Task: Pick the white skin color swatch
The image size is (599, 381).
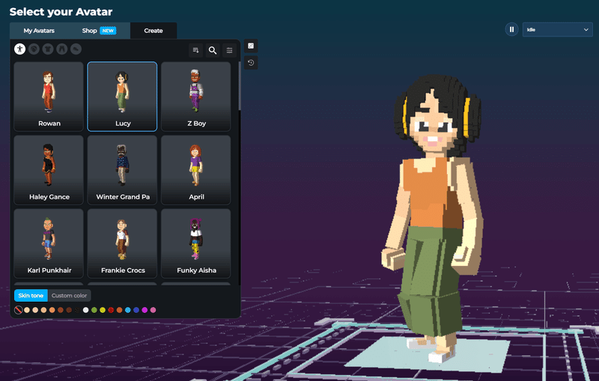Action: [85, 310]
